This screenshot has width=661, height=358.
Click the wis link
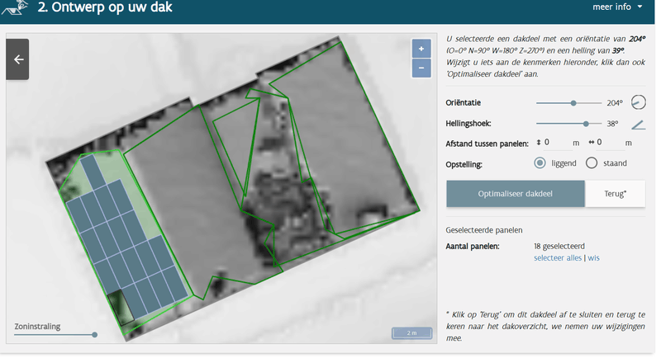pyautogui.click(x=593, y=258)
